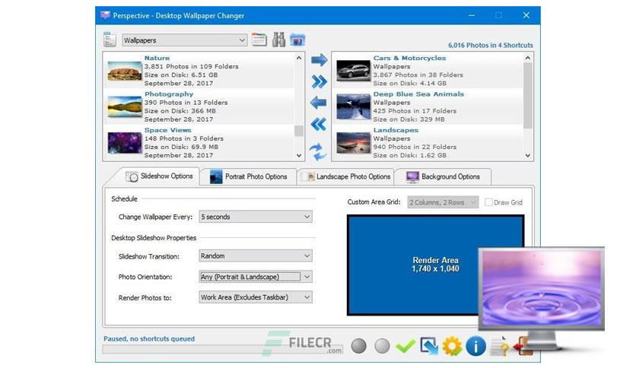The height and width of the screenshot is (368, 636).
Task: Click the double left arrows to remove all
Action: (x=319, y=124)
